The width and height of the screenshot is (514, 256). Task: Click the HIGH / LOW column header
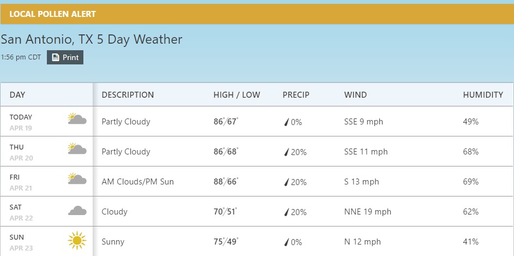click(x=237, y=94)
